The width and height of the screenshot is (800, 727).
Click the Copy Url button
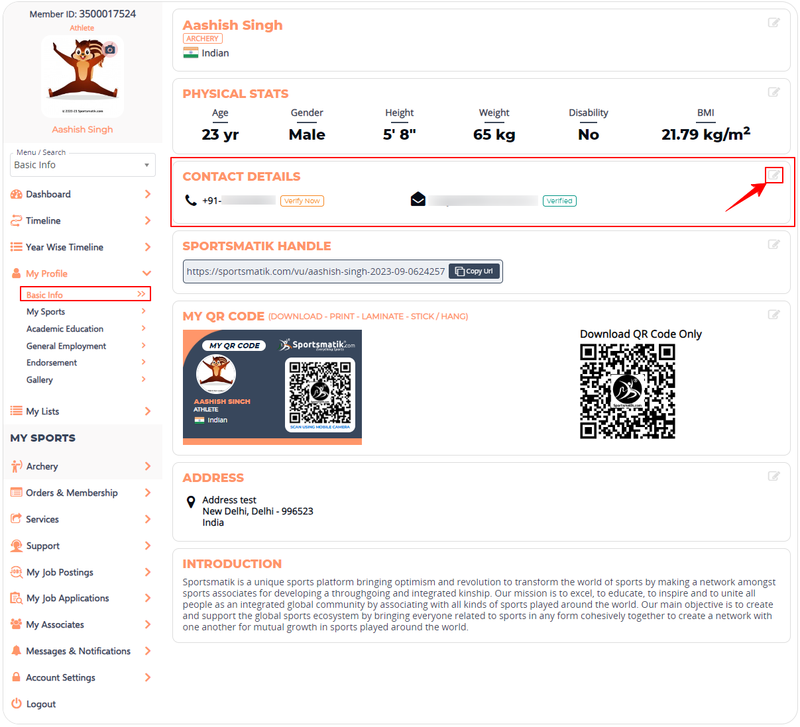[474, 271]
